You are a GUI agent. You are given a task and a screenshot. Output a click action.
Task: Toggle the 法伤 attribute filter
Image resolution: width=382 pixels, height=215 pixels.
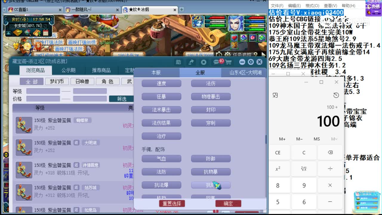pyautogui.click(x=211, y=84)
